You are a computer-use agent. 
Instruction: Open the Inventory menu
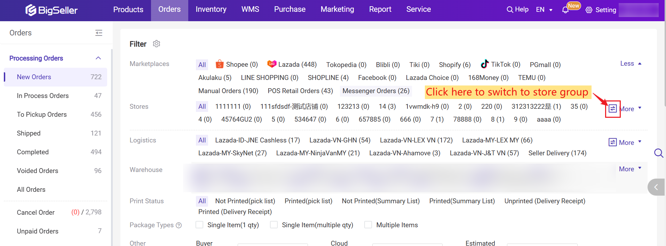click(211, 9)
